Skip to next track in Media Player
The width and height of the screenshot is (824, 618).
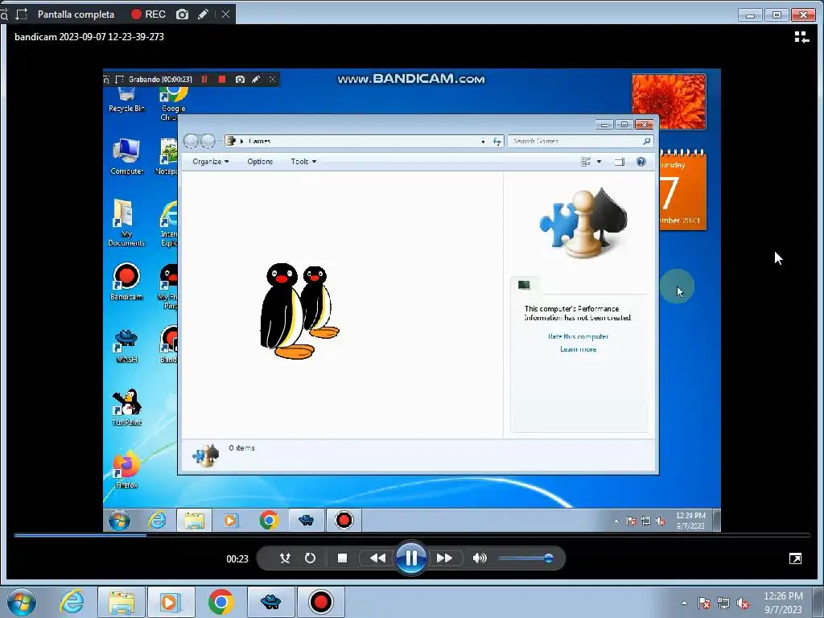(444, 558)
